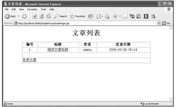This screenshot has width=176, height=107.
Task: Click the toolbar icon after Discuss
Action: point(132,16)
